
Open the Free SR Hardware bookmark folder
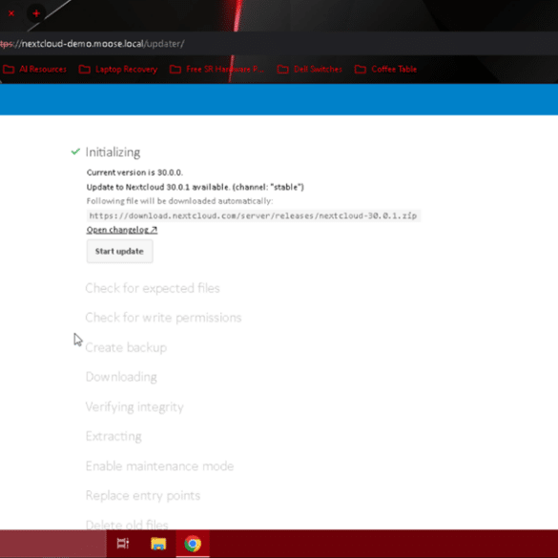(x=217, y=69)
